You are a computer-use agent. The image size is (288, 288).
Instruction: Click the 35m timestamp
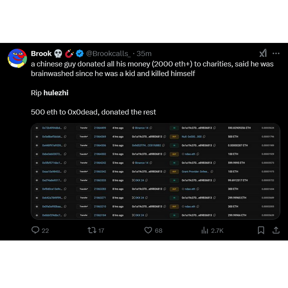(x=144, y=54)
